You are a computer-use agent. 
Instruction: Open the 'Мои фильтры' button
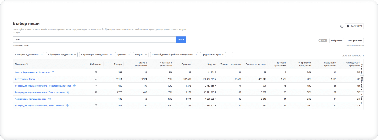354,41
